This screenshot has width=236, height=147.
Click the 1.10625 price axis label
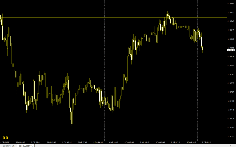point(231,57)
